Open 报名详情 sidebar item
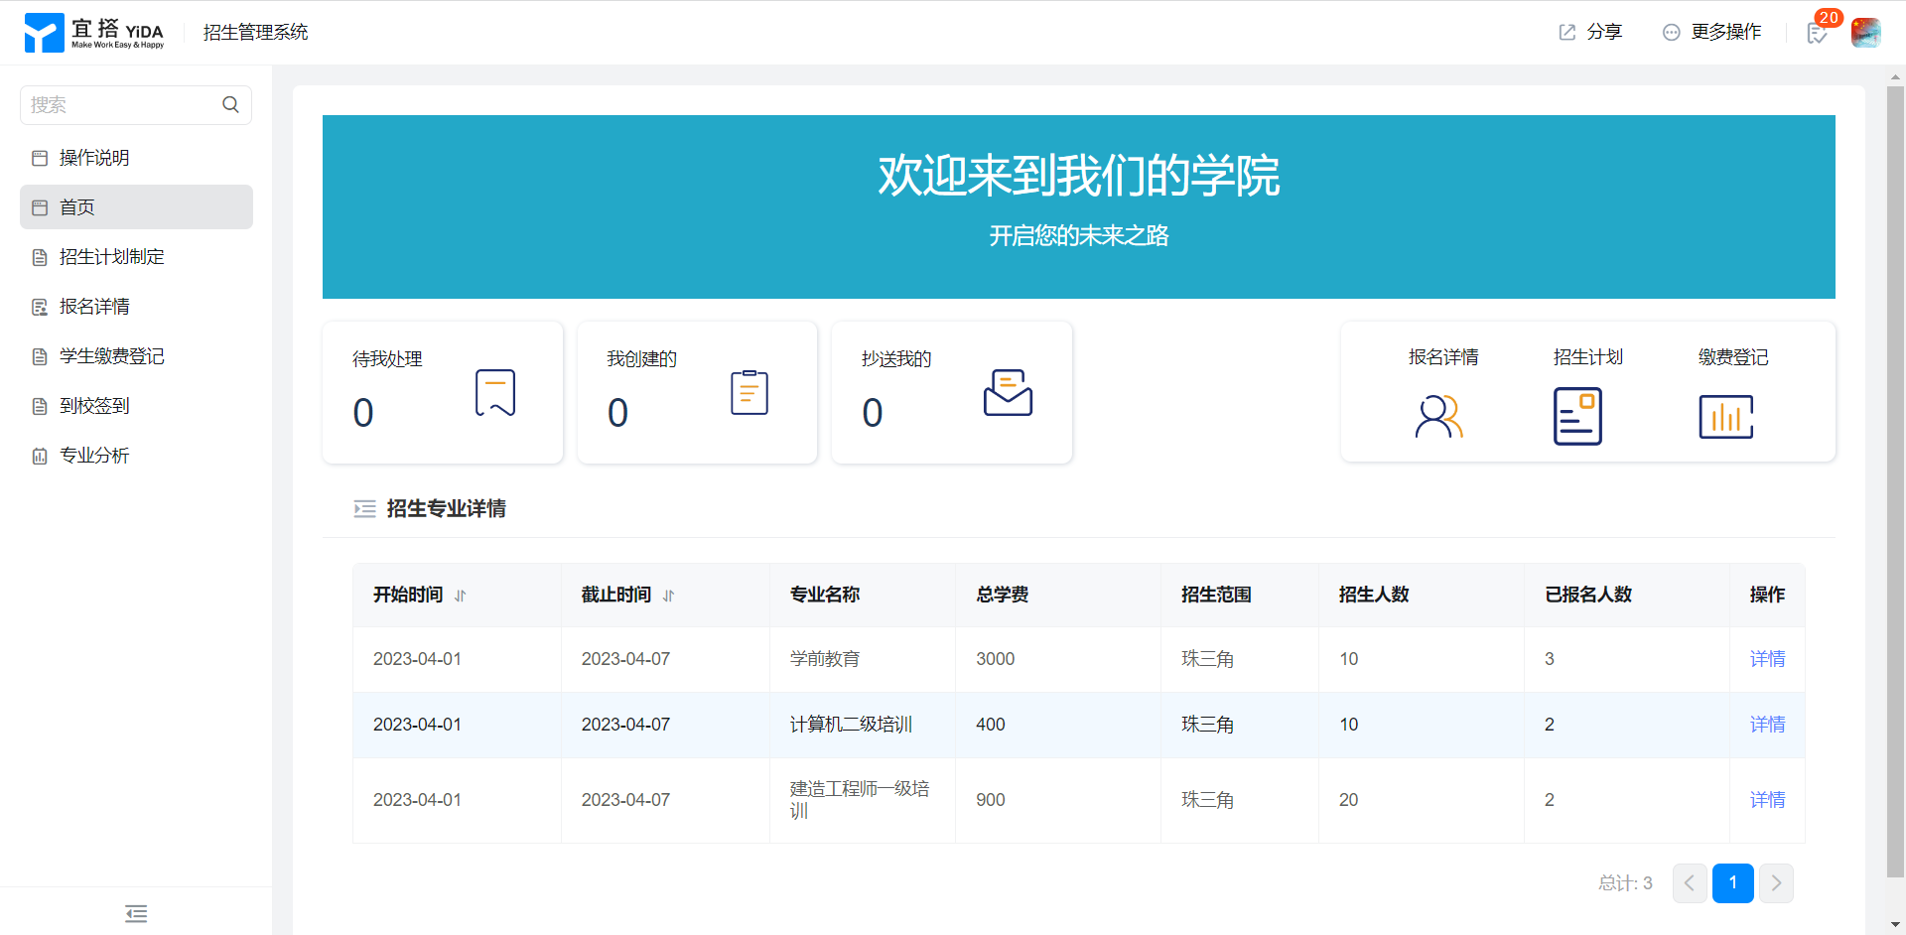1906x935 pixels. 136,307
